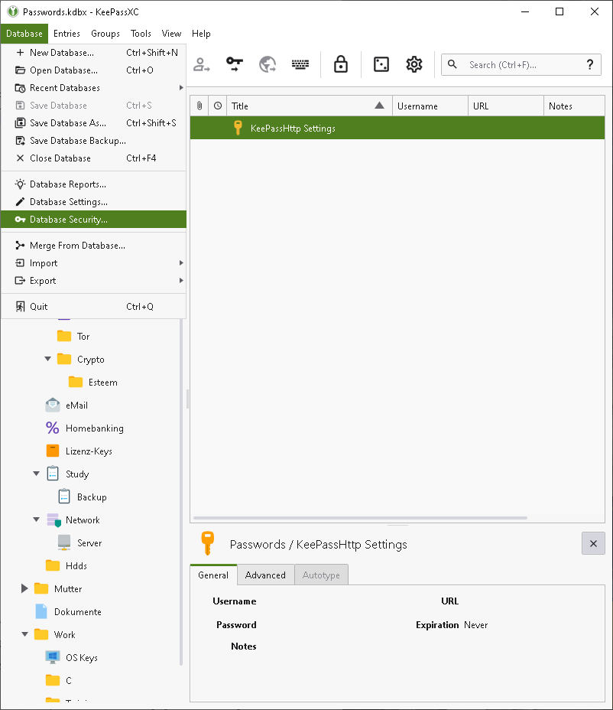Click the attachment paperclip column header
This screenshot has width=613, height=710.
199,106
